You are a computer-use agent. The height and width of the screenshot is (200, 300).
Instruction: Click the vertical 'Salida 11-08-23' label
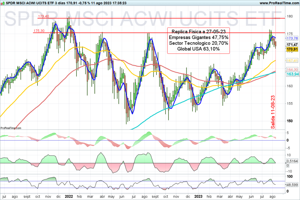click(273, 112)
